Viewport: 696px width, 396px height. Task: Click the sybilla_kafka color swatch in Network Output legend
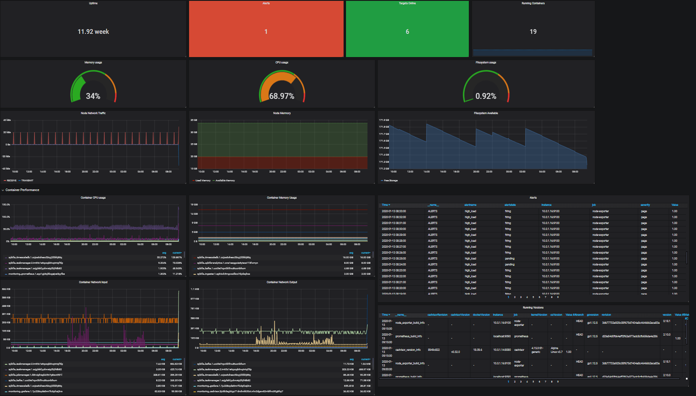pyautogui.click(x=195, y=364)
